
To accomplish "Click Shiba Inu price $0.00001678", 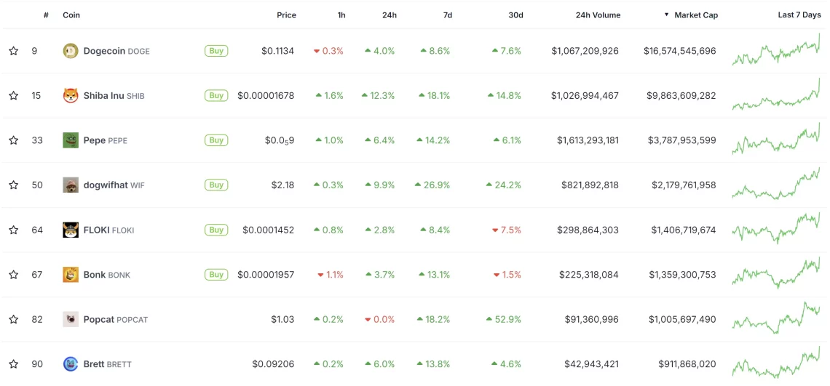I will click(266, 96).
